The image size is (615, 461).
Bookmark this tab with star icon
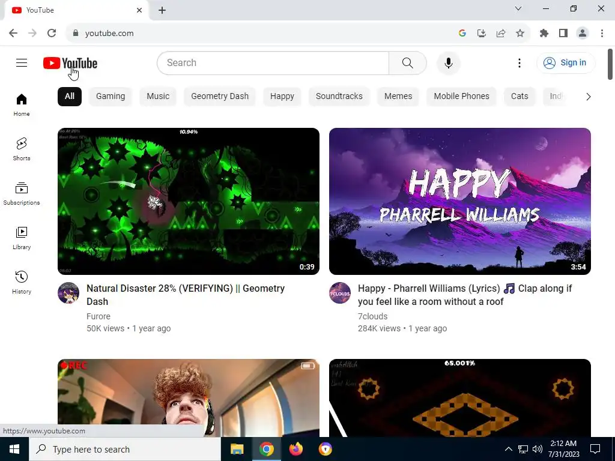coord(520,33)
